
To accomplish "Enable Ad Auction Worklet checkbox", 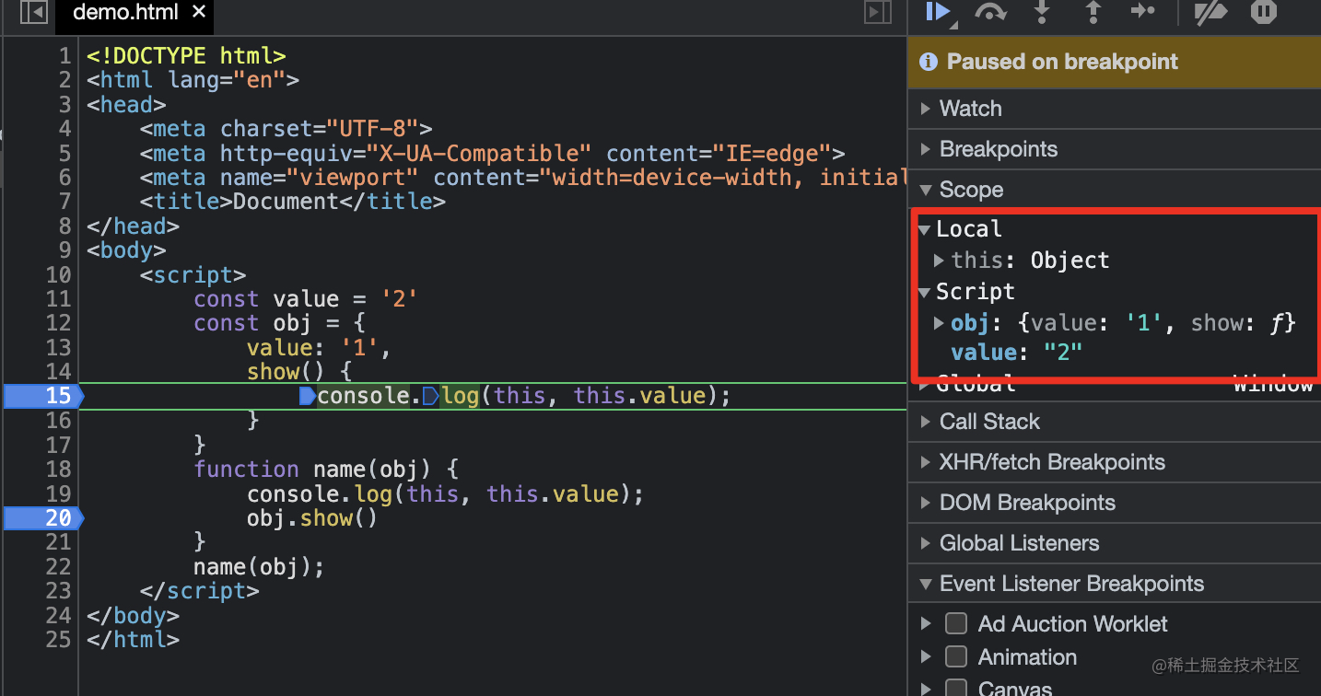I will click(957, 623).
